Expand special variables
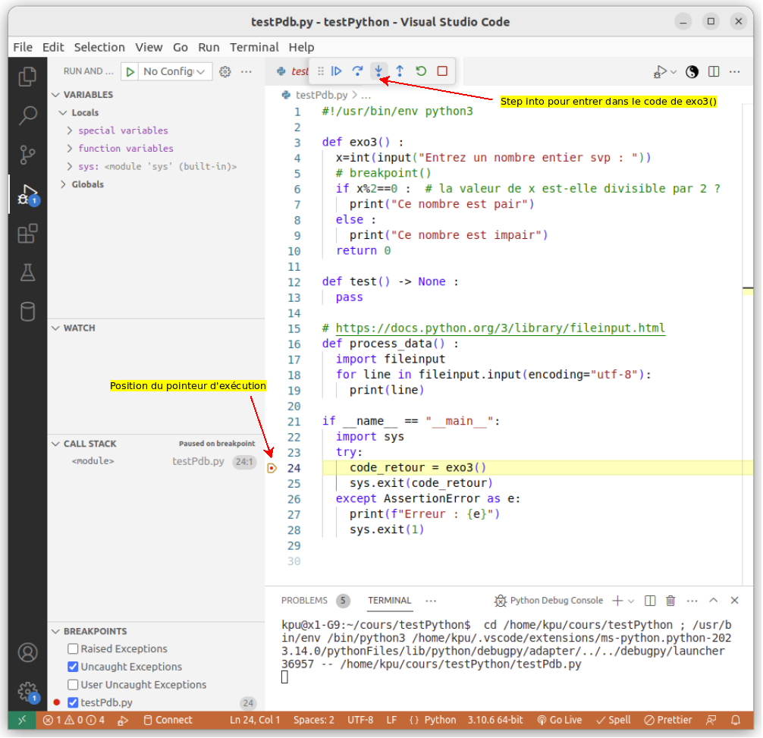The image size is (763, 738). pyautogui.click(x=69, y=131)
